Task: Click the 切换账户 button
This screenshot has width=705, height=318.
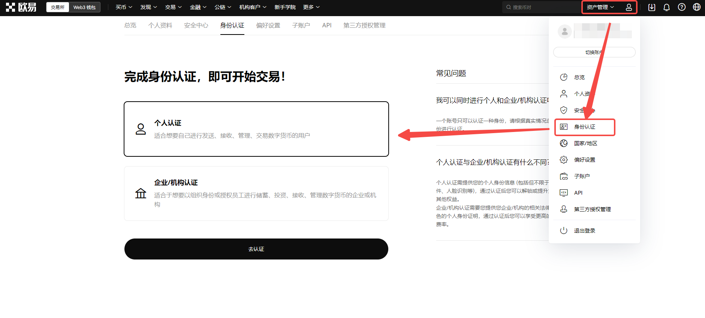Action: tap(594, 52)
